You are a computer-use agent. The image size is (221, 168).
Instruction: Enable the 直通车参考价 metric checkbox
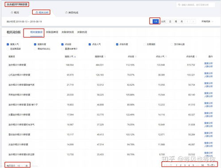[62, 49]
